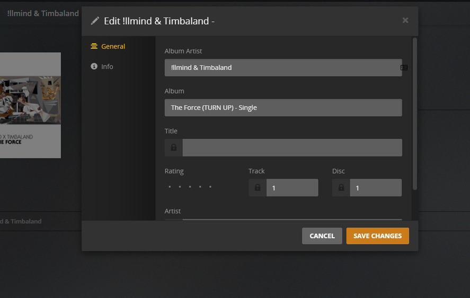Click Save Changes button
This screenshot has height=298, width=470.
(x=378, y=236)
